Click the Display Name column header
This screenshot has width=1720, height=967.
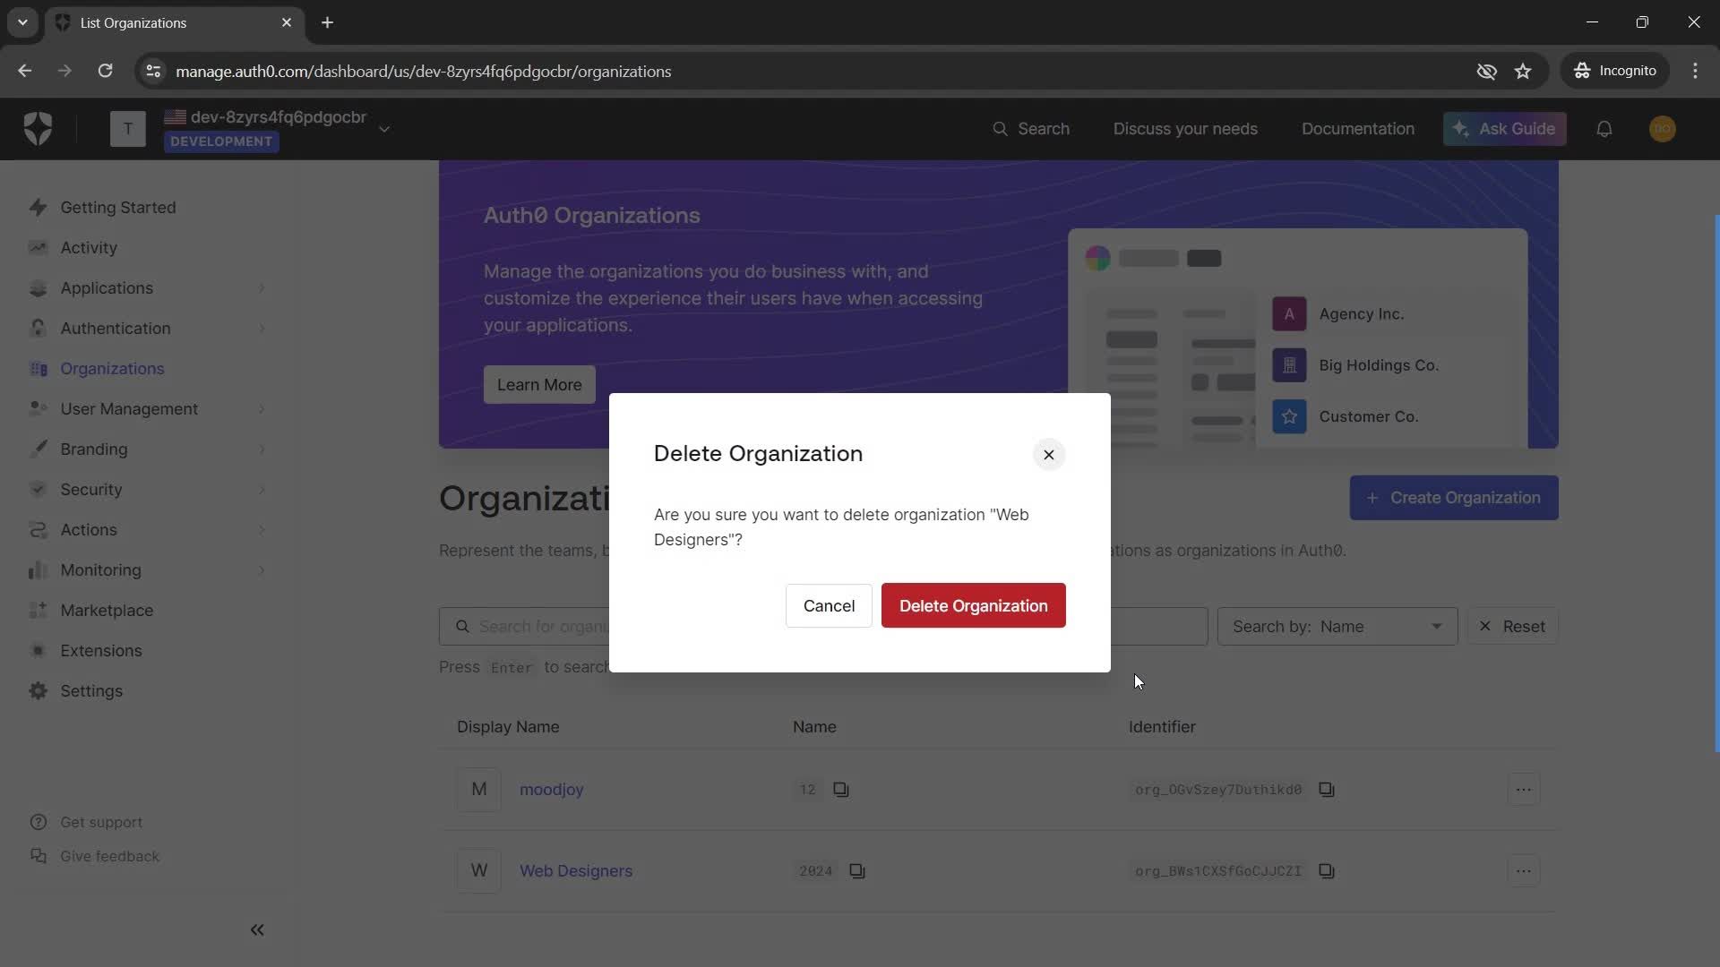508,727
